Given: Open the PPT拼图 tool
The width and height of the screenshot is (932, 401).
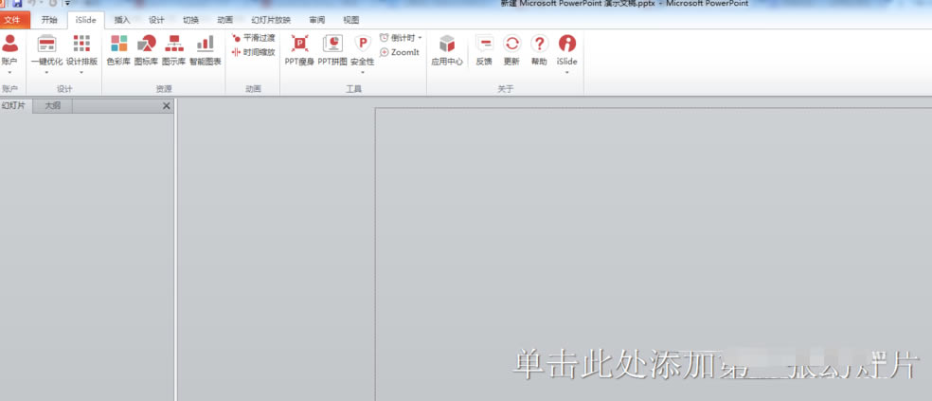Looking at the screenshot, I should [332, 49].
